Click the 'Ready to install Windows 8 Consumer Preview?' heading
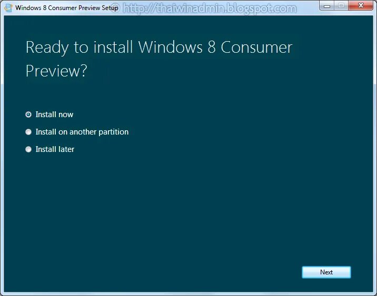 (x=159, y=59)
